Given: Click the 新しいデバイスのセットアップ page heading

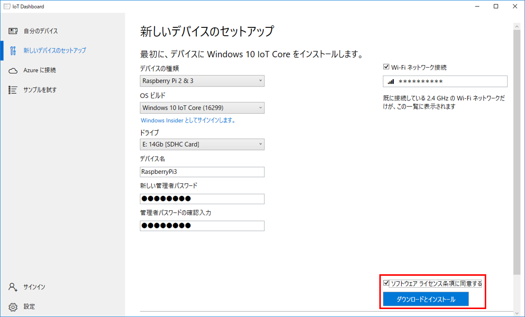Looking at the screenshot, I should [x=207, y=31].
